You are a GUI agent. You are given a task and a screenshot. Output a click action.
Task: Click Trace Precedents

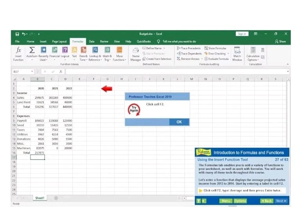click(x=189, y=48)
